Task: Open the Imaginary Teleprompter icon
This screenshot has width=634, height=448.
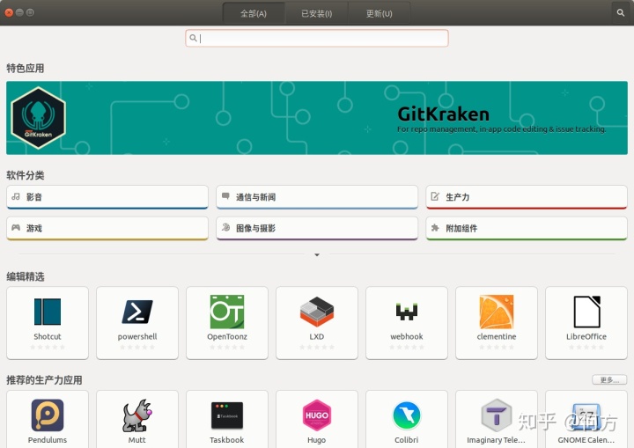Action: pyautogui.click(x=496, y=415)
